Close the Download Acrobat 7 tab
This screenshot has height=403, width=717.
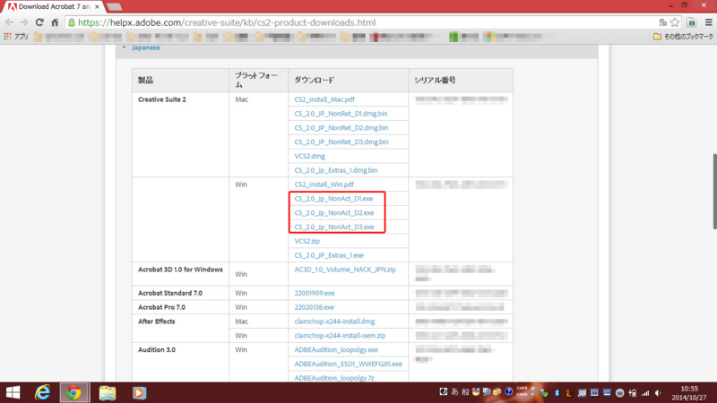(97, 7)
